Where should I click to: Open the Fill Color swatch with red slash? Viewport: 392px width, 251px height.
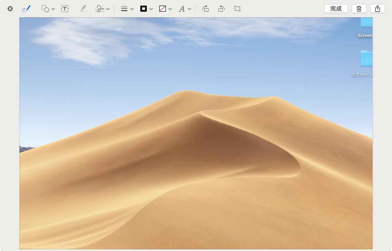click(163, 9)
